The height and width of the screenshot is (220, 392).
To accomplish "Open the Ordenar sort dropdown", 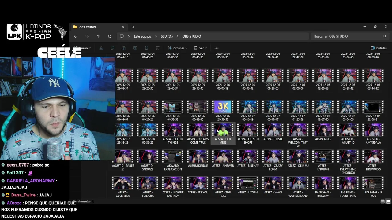I will (x=177, y=48).
